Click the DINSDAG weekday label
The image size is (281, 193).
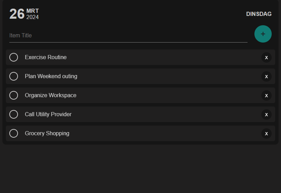pos(259,14)
